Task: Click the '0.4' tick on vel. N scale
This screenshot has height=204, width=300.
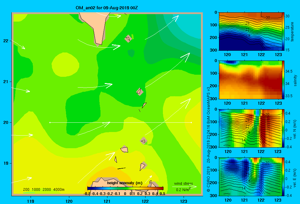Action: pyautogui.click(x=288, y=113)
